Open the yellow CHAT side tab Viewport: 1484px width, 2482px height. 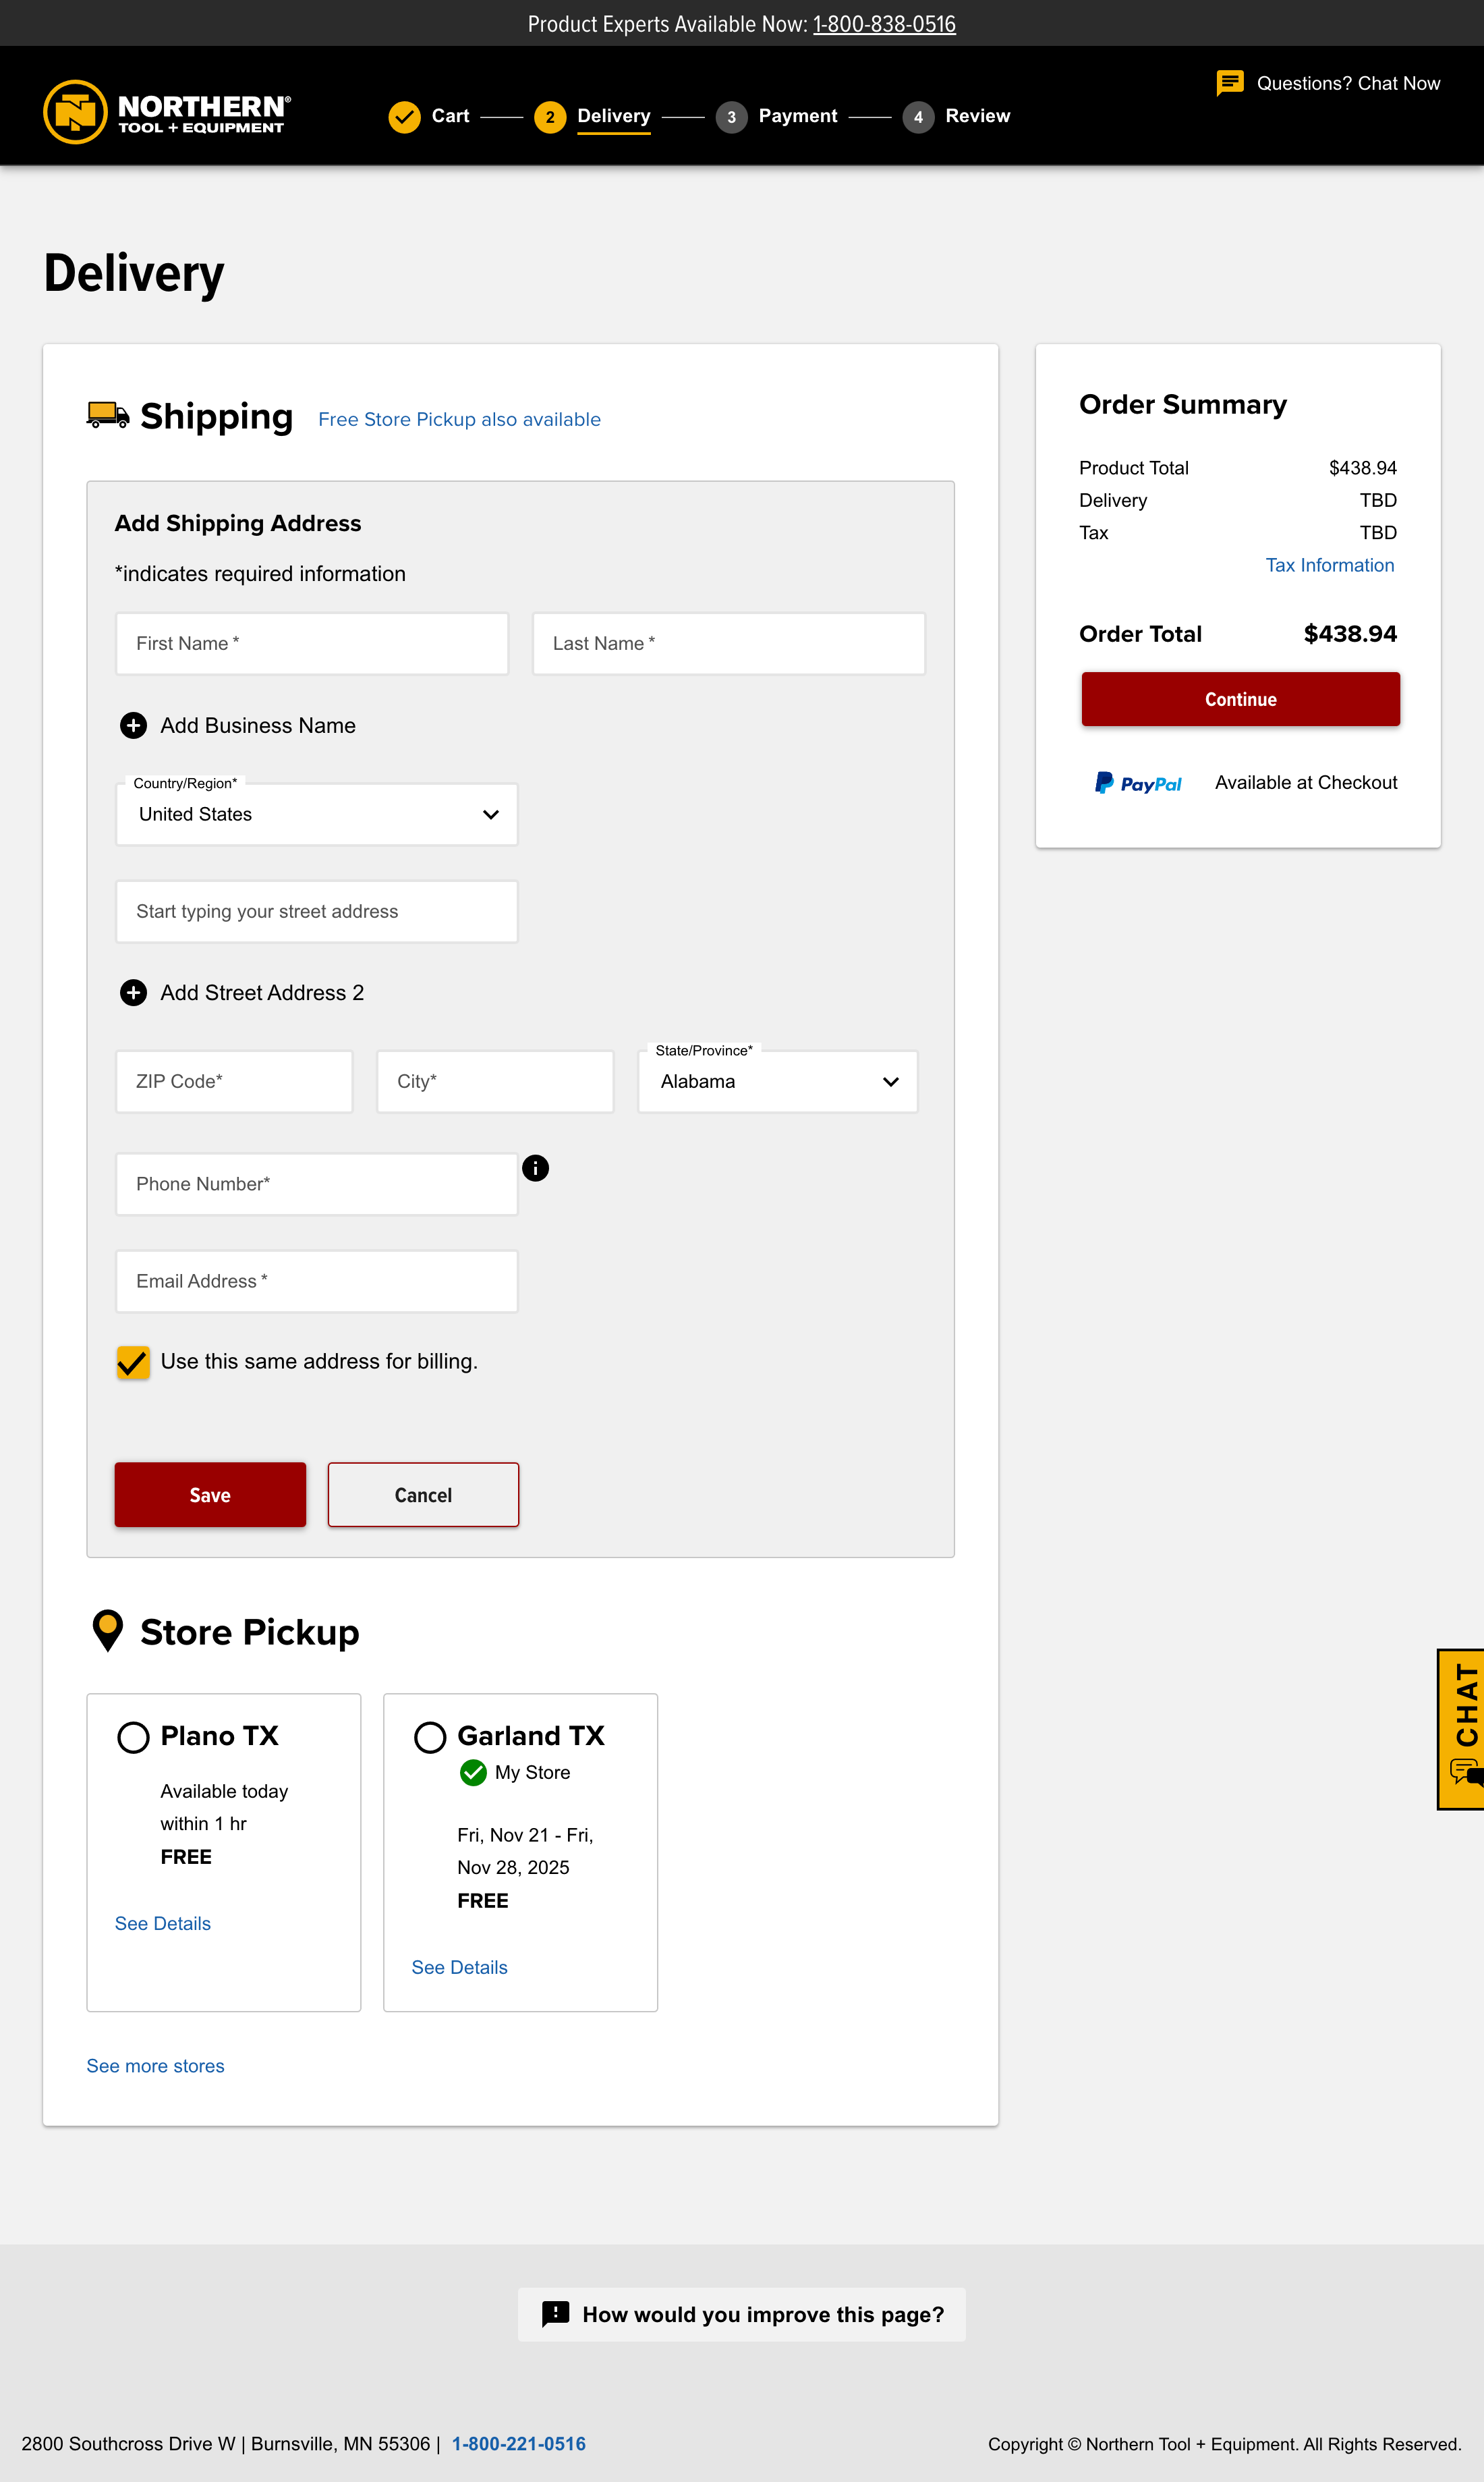tap(1463, 1728)
